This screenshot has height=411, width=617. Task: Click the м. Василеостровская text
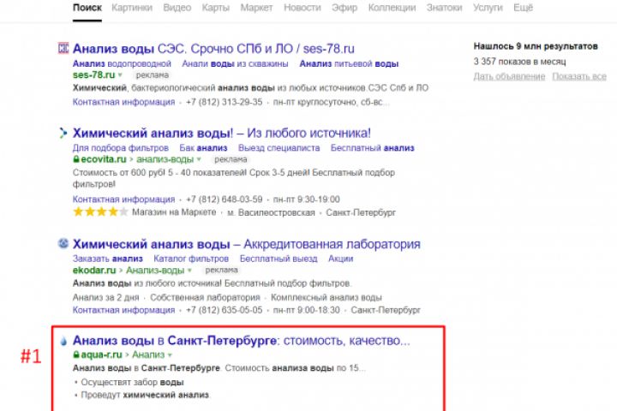pos(271,212)
